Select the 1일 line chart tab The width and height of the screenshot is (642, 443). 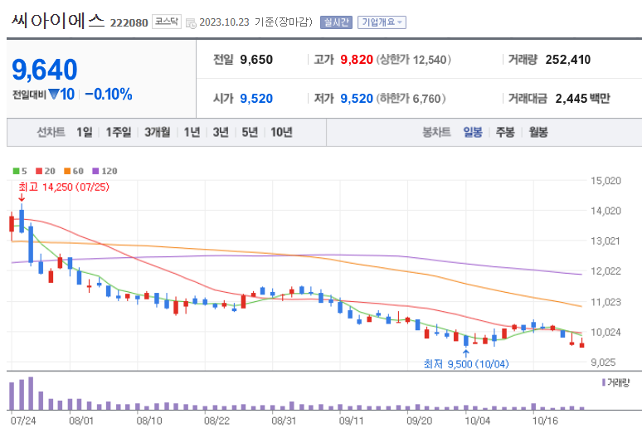pos(85,132)
